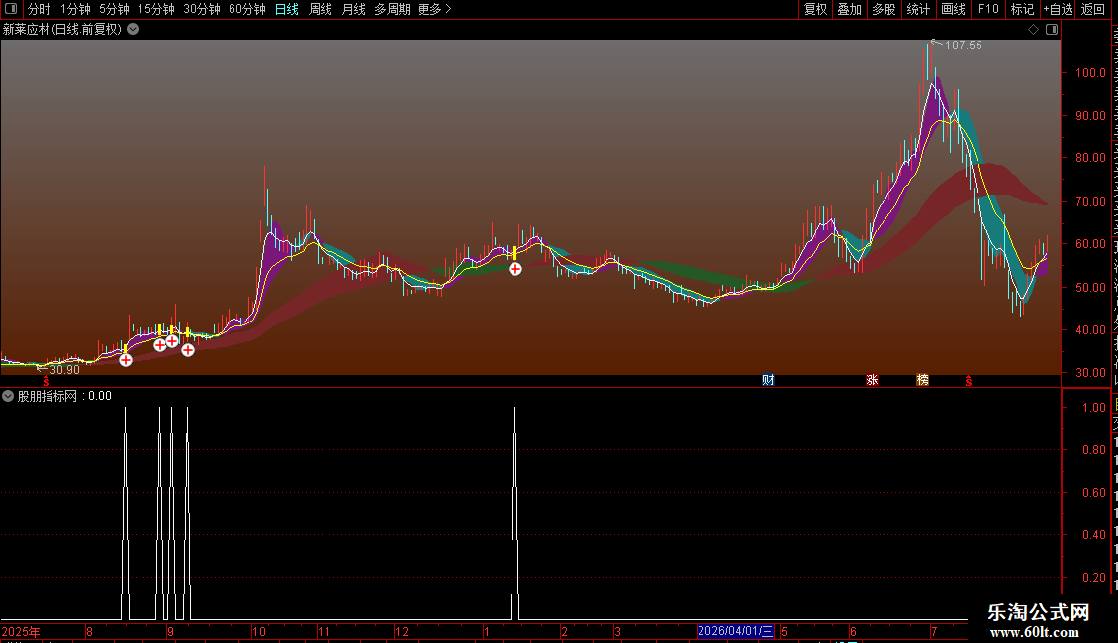Expand the 更多 period options
Viewport: 1118px width, 643px height.
(x=434, y=9)
